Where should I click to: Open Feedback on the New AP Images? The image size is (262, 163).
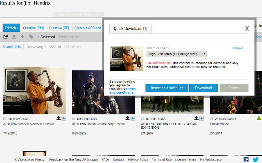(x=74, y=159)
